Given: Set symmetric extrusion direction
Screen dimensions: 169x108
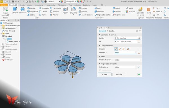Looking at the screenshot, I should pyautogui.click(x=124, y=49).
